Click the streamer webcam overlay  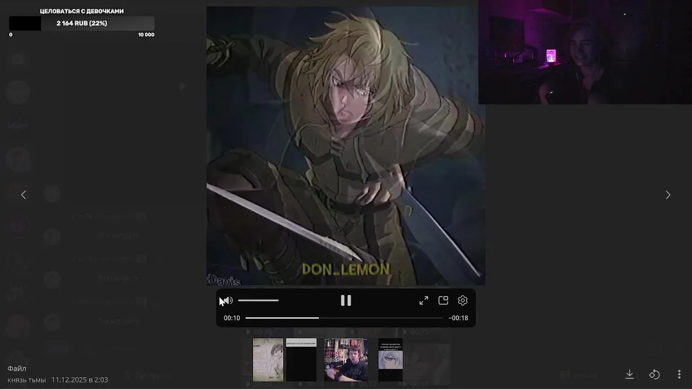coord(585,52)
